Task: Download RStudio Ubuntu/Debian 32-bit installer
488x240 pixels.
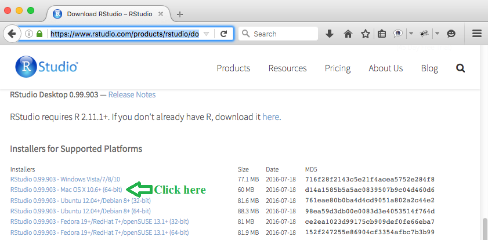Action: coord(81,201)
